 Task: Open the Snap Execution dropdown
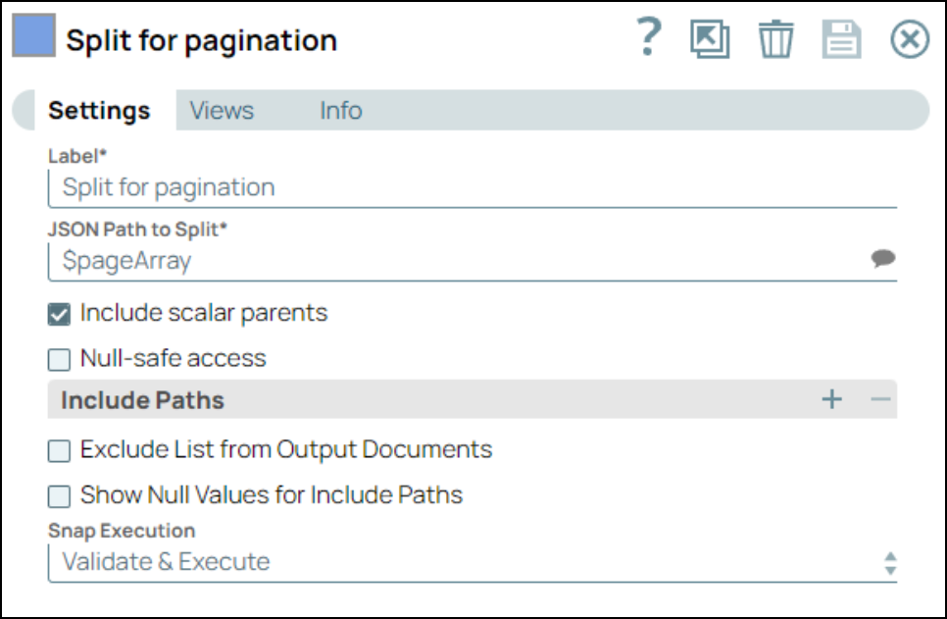[461, 562]
